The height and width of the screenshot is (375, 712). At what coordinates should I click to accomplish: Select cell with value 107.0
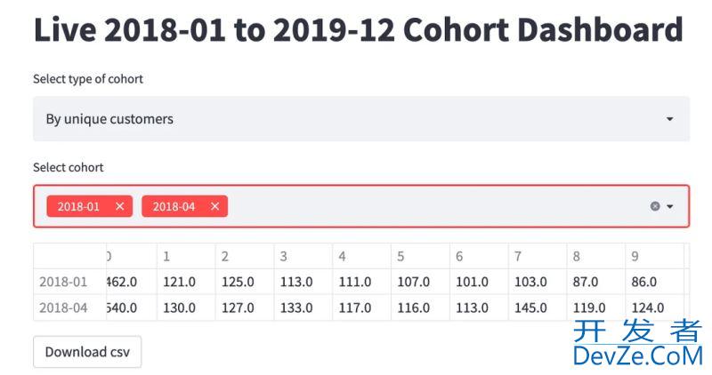(x=420, y=282)
